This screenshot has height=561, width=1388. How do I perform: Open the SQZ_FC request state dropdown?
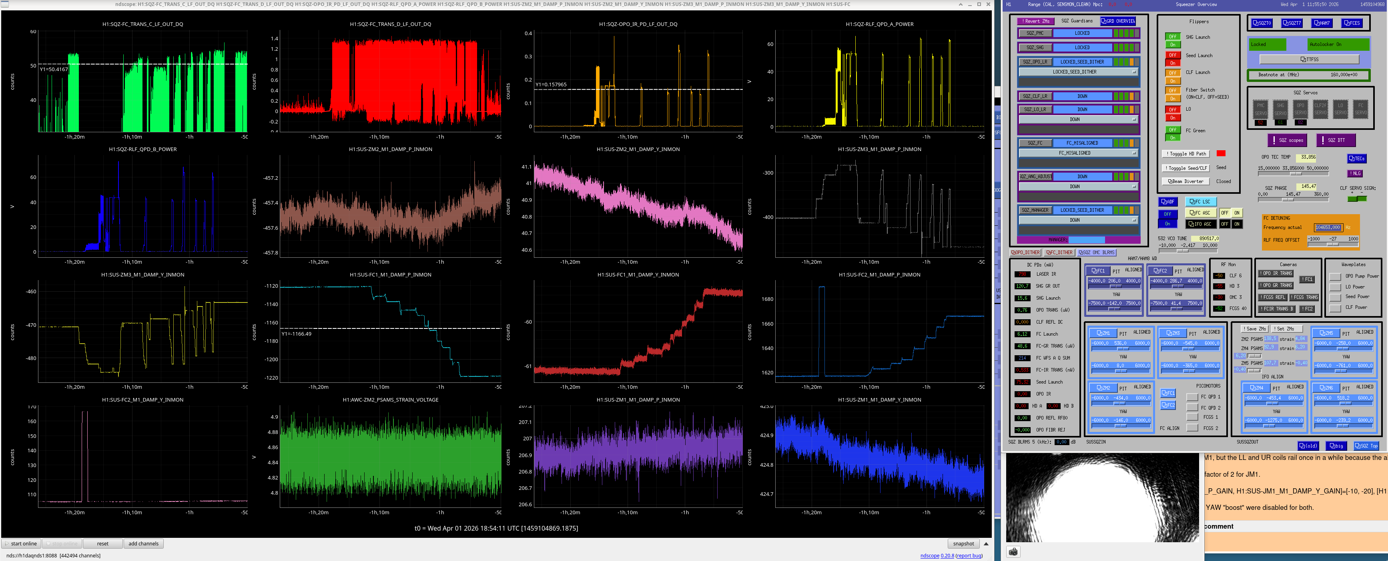(x=1078, y=153)
